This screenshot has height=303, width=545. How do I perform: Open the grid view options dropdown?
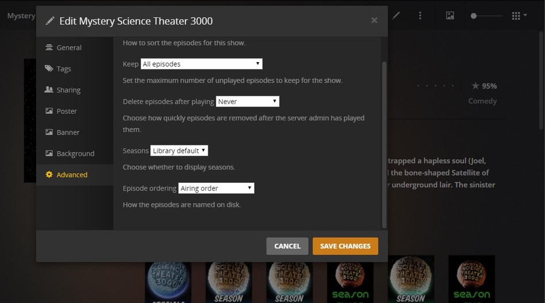(519, 16)
